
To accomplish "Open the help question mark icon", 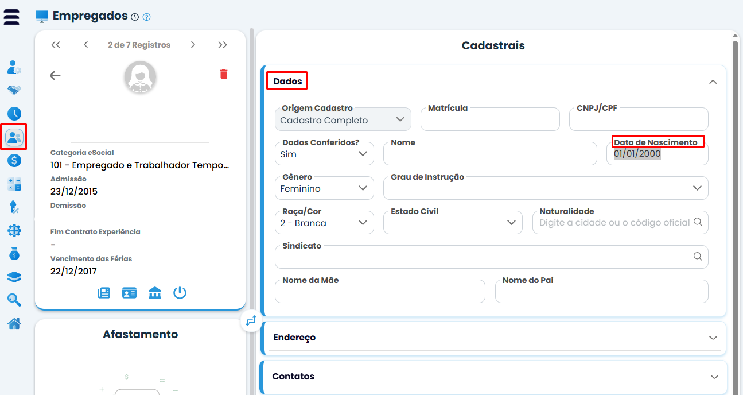I will click(146, 17).
